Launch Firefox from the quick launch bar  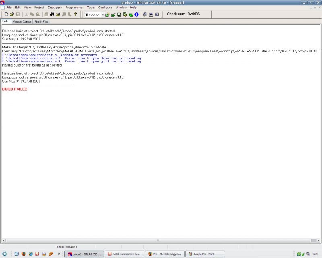pos(24,254)
